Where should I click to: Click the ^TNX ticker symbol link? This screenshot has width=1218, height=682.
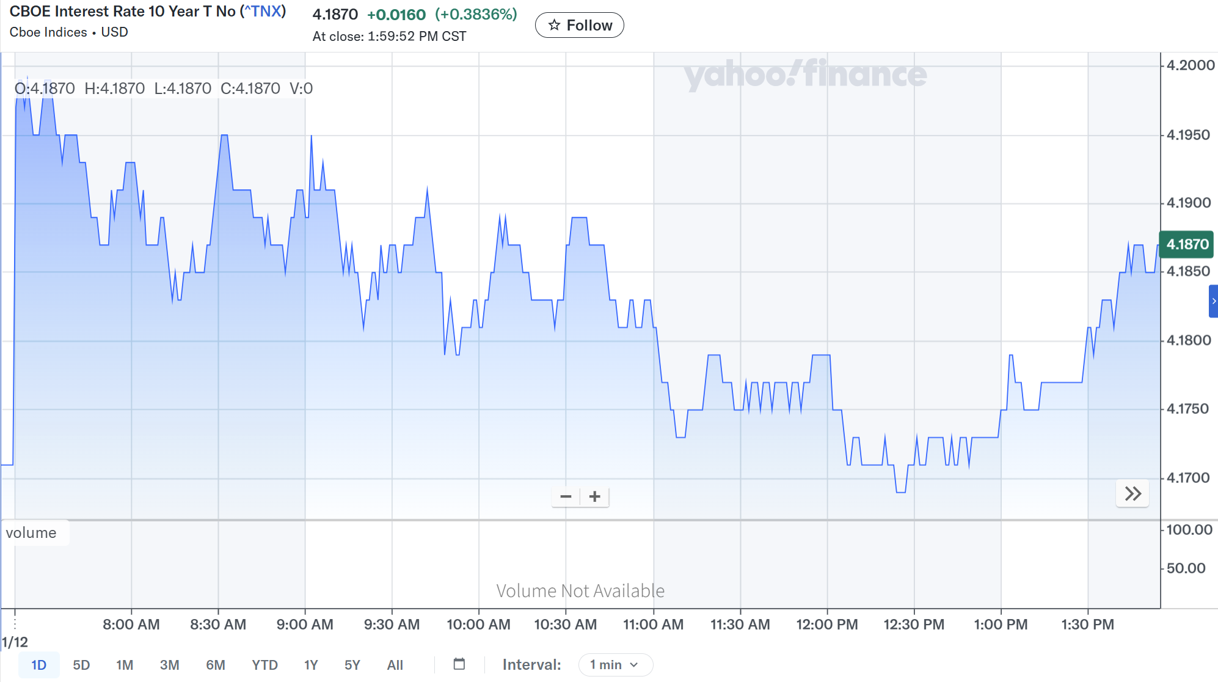(x=263, y=12)
